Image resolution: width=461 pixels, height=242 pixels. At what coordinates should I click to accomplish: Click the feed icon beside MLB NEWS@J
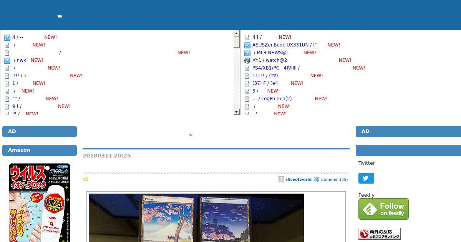click(x=247, y=53)
